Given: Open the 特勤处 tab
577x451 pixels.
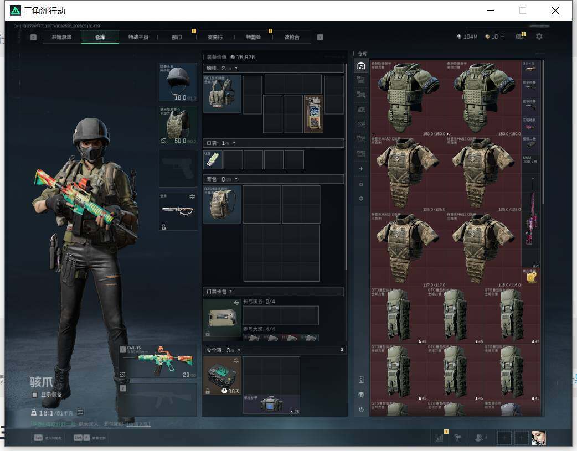Looking at the screenshot, I should (254, 37).
